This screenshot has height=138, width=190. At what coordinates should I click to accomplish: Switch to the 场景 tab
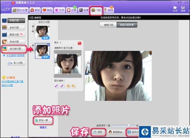click(x=84, y=10)
